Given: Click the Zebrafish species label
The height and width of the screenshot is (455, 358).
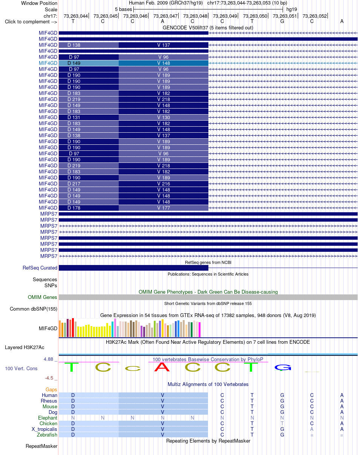Looking at the screenshot, I should pos(47,435).
